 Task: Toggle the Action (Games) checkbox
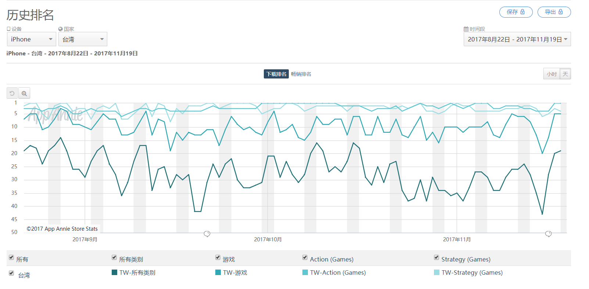(305, 257)
